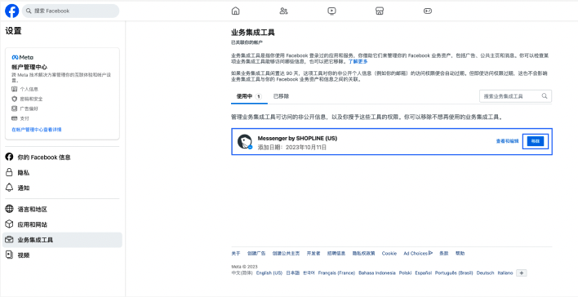Switch language to Italiano

[x=505, y=273]
